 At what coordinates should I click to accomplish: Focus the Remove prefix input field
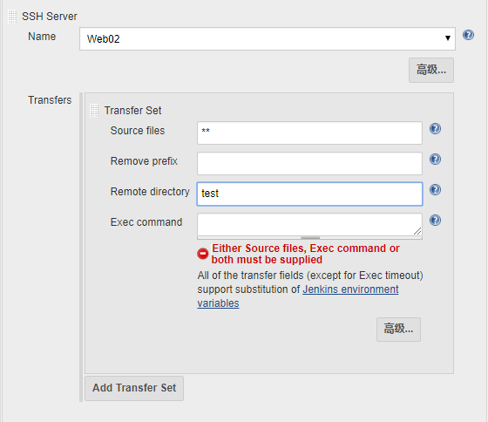coord(309,164)
